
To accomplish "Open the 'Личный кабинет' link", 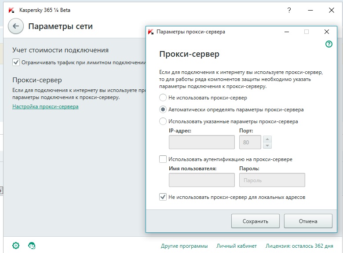I will 237,246.
